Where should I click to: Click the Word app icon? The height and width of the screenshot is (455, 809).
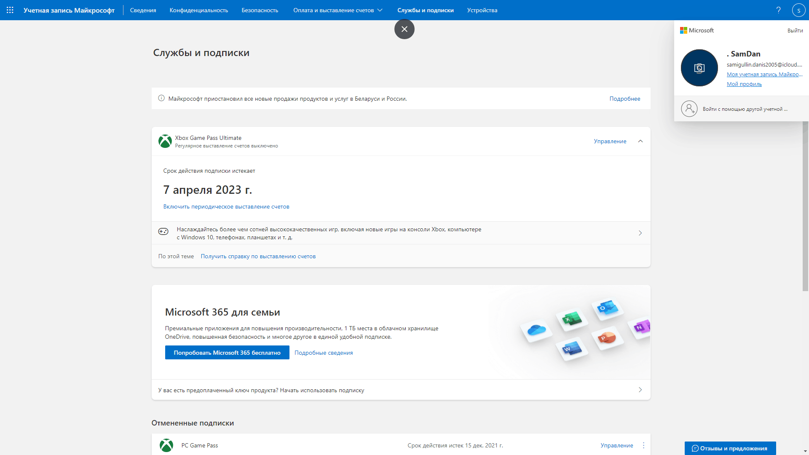pos(572,348)
